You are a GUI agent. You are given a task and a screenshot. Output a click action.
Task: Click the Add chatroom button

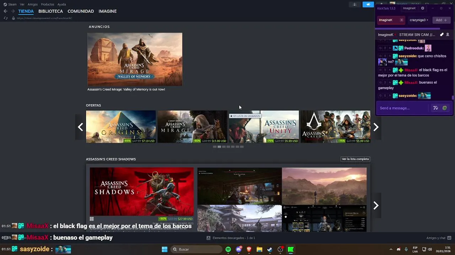click(x=441, y=20)
